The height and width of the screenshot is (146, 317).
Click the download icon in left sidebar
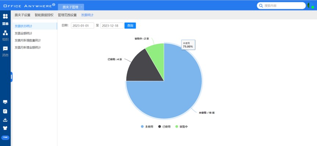(5, 120)
